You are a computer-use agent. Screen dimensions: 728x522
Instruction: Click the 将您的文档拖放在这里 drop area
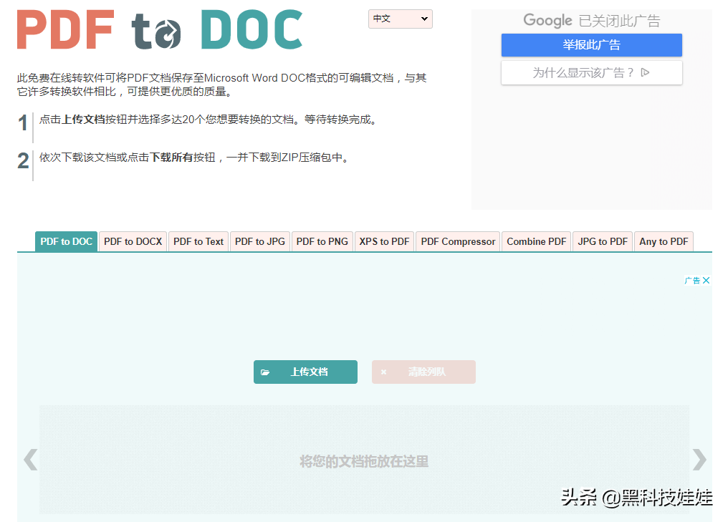tap(364, 460)
